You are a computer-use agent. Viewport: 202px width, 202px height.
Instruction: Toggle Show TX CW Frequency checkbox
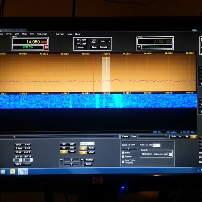pos(123,162)
